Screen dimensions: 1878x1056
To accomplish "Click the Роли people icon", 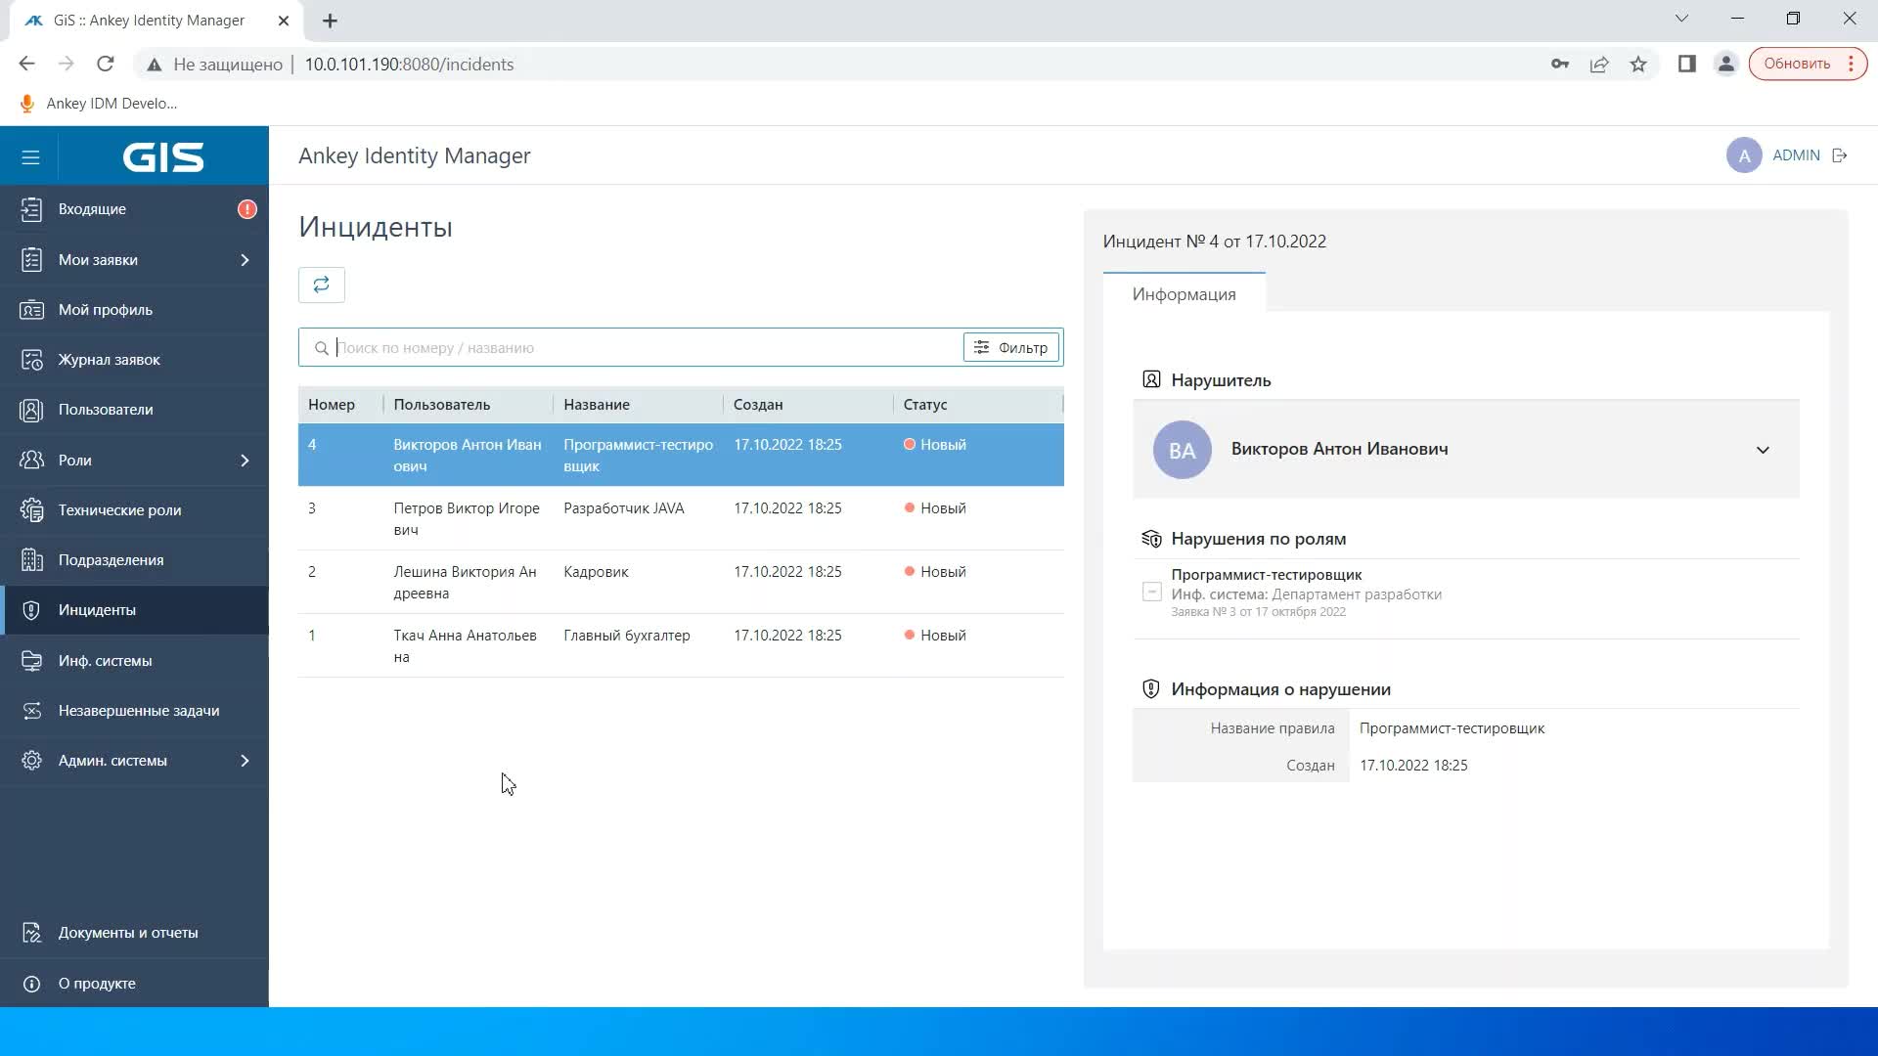I will coord(31,461).
